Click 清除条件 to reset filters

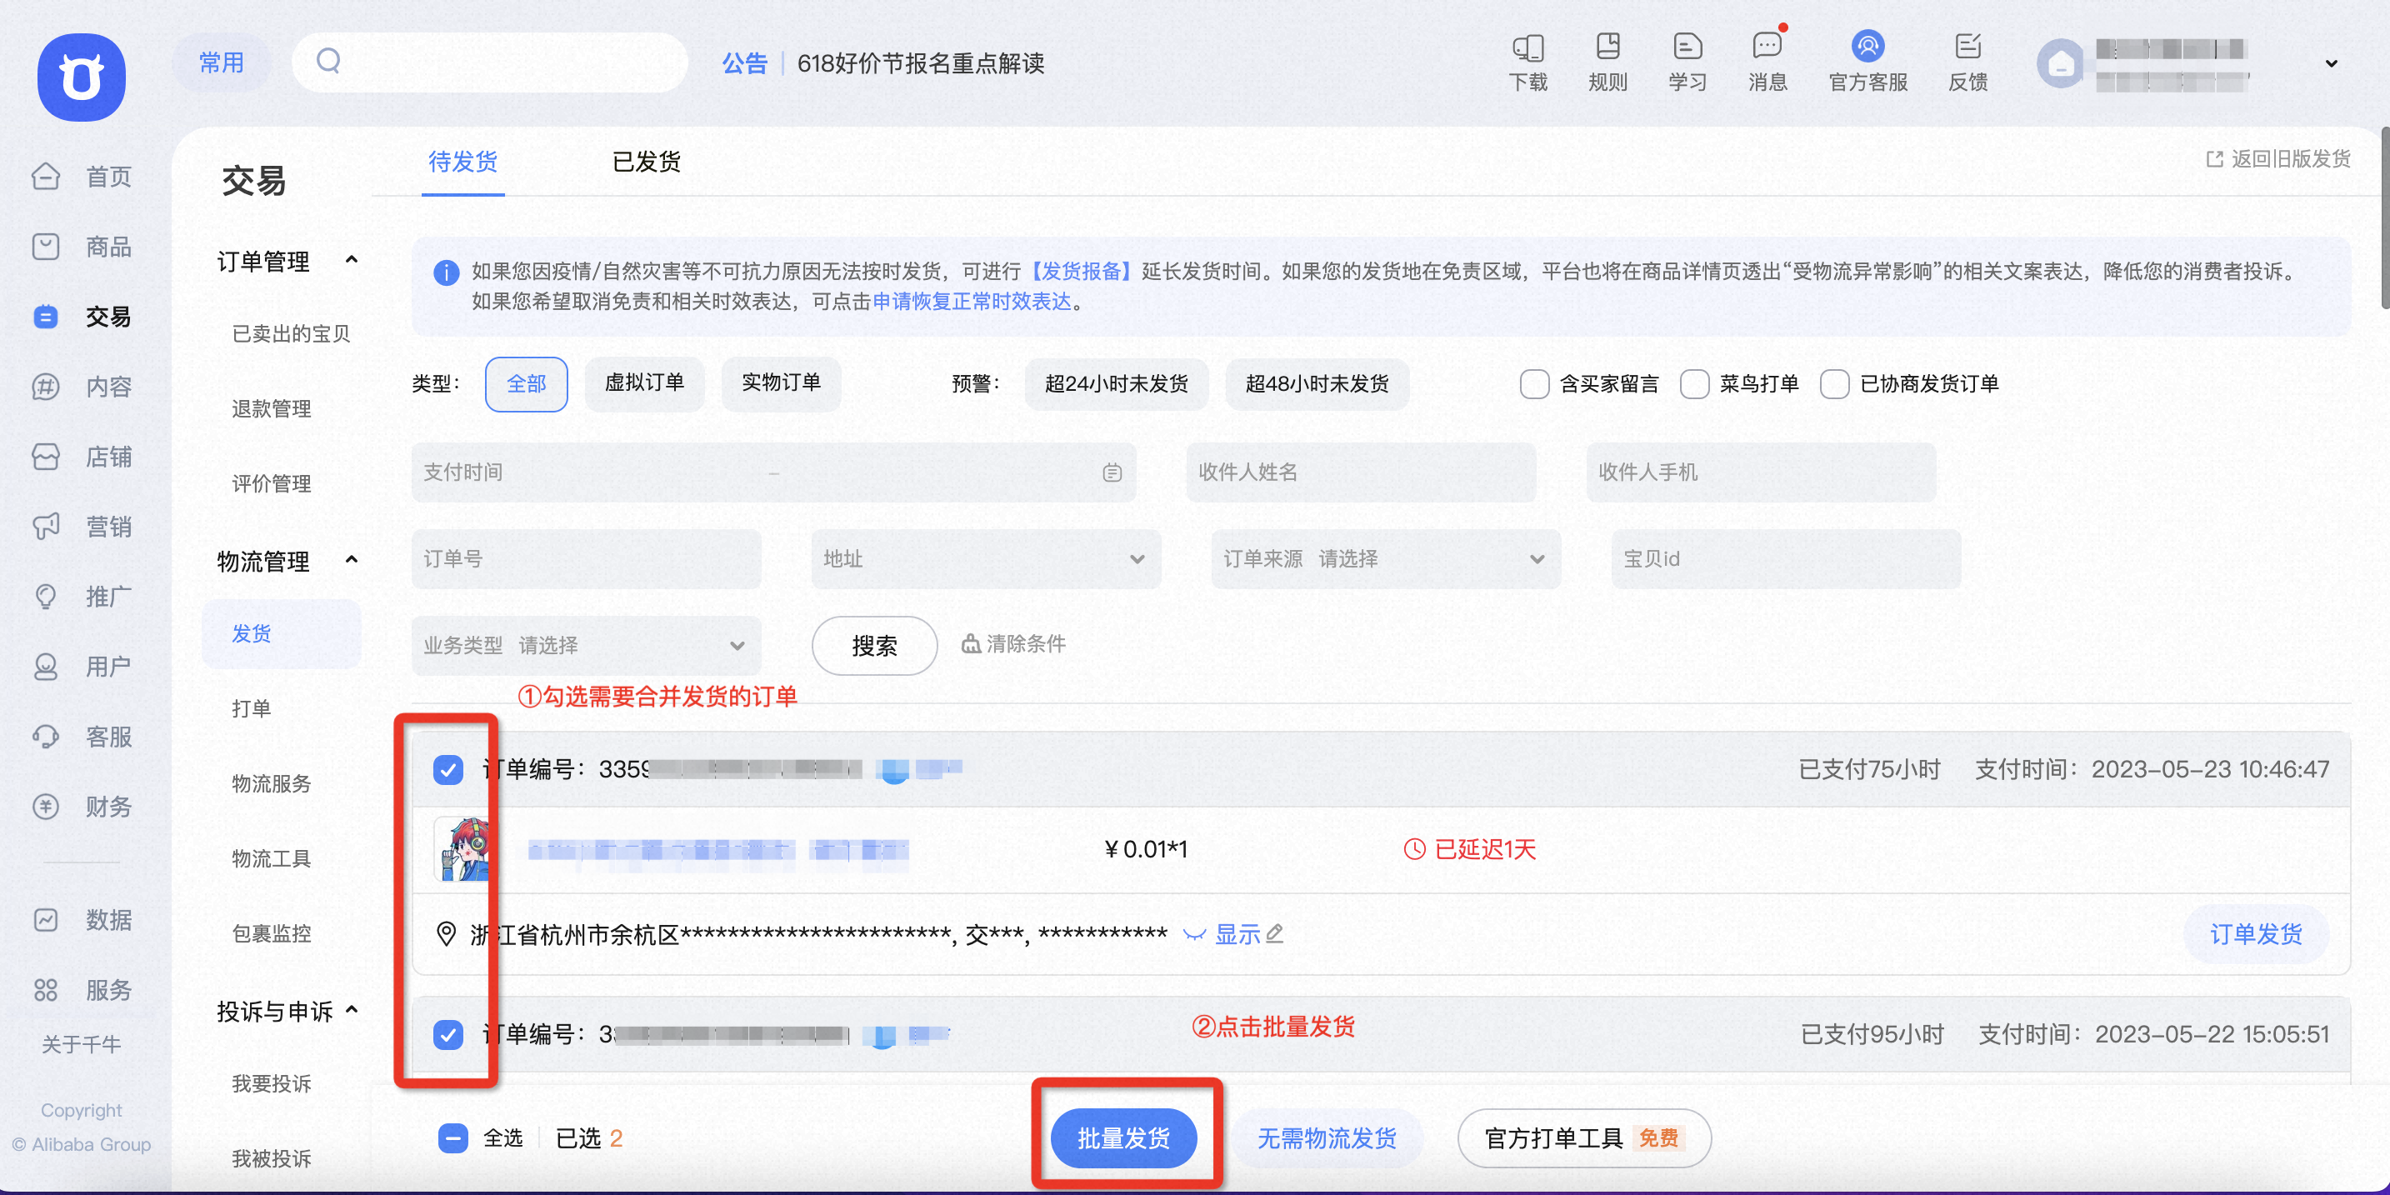tap(1013, 643)
